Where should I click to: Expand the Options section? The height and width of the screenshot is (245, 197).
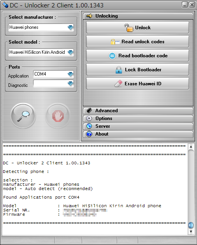[x=138, y=118]
